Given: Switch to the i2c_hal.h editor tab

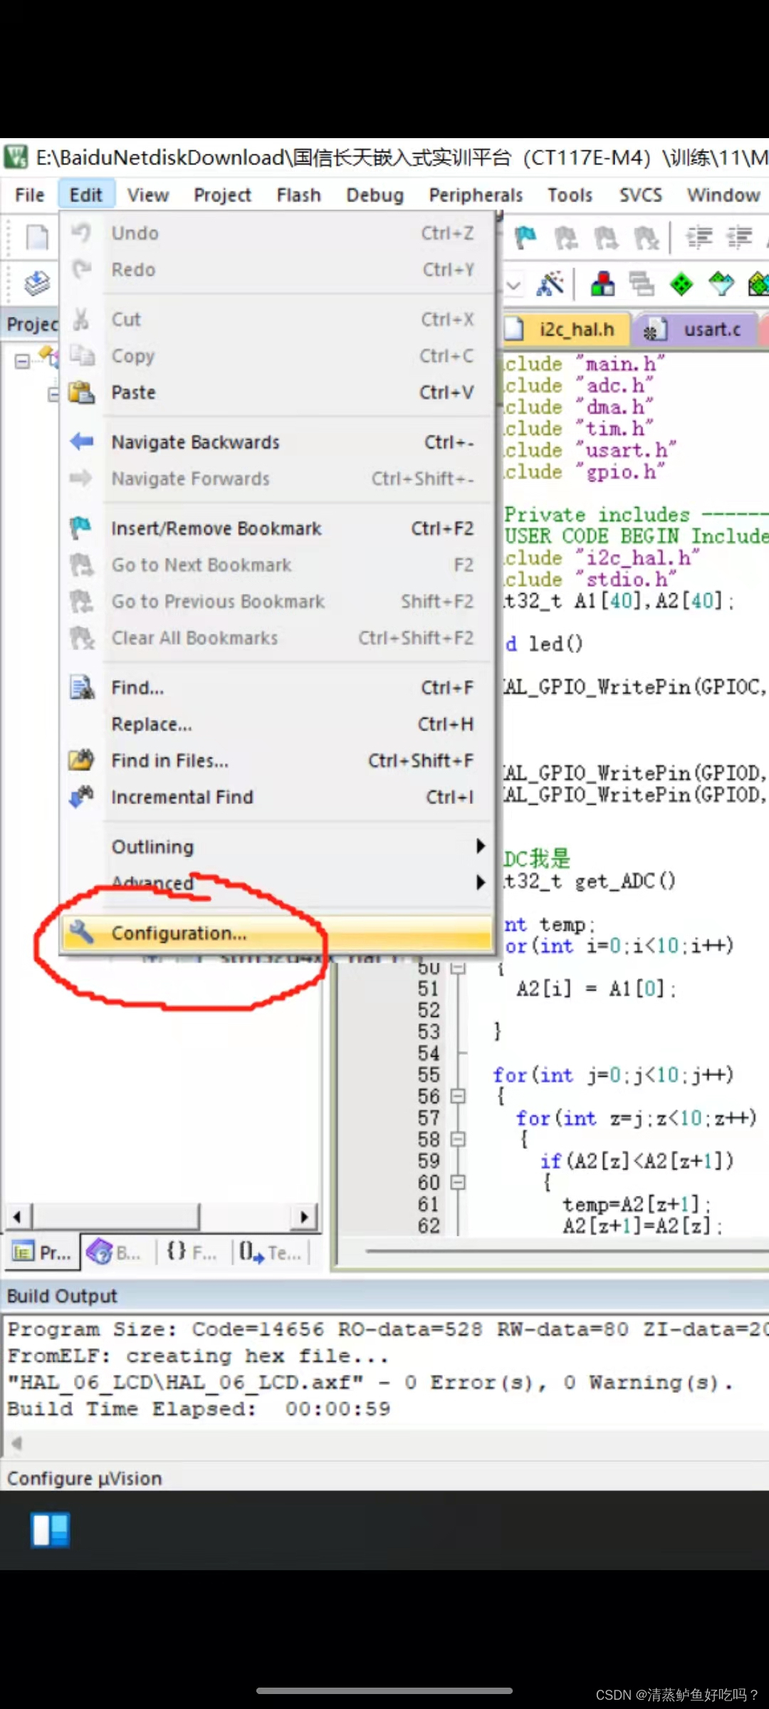Looking at the screenshot, I should [567, 330].
